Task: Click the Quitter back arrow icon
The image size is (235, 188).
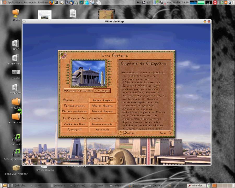Action: (x=120, y=133)
